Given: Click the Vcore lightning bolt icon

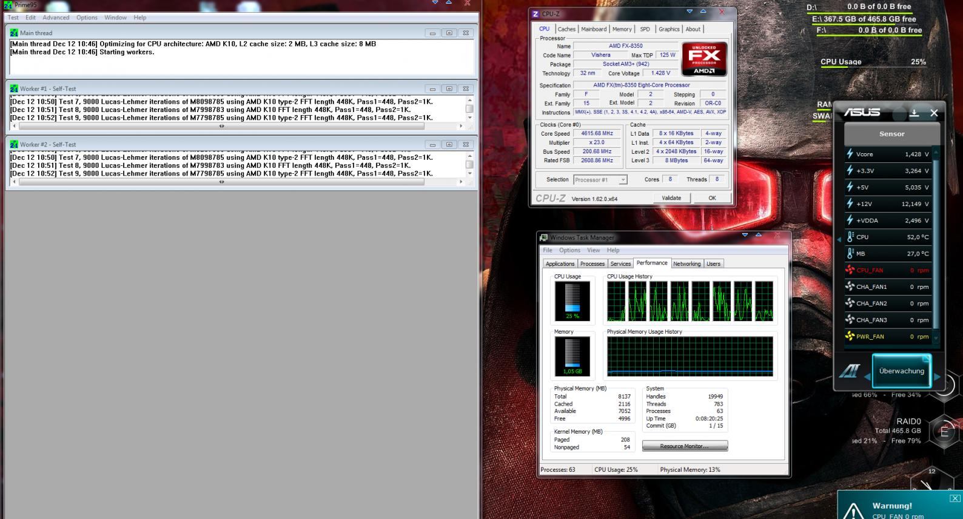Looking at the screenshot, I should tap(850, 154).
